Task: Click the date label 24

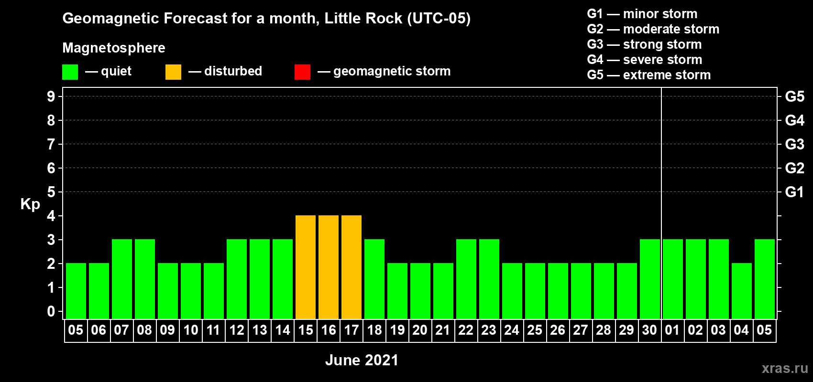Action: pyautogui.click(x=512, y=330)
